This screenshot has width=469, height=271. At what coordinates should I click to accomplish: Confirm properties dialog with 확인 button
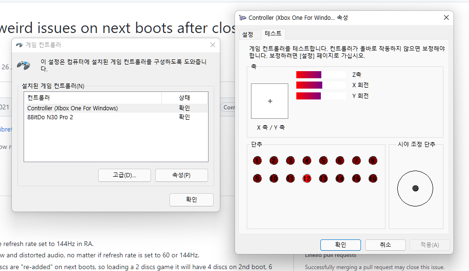pos(340,245)
